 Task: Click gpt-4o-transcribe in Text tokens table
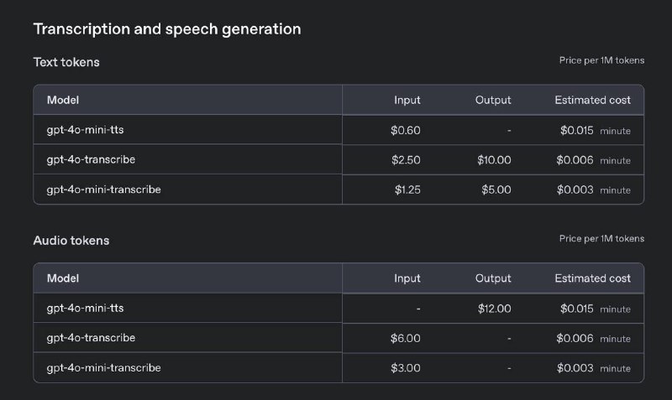[x=91, y=160]
